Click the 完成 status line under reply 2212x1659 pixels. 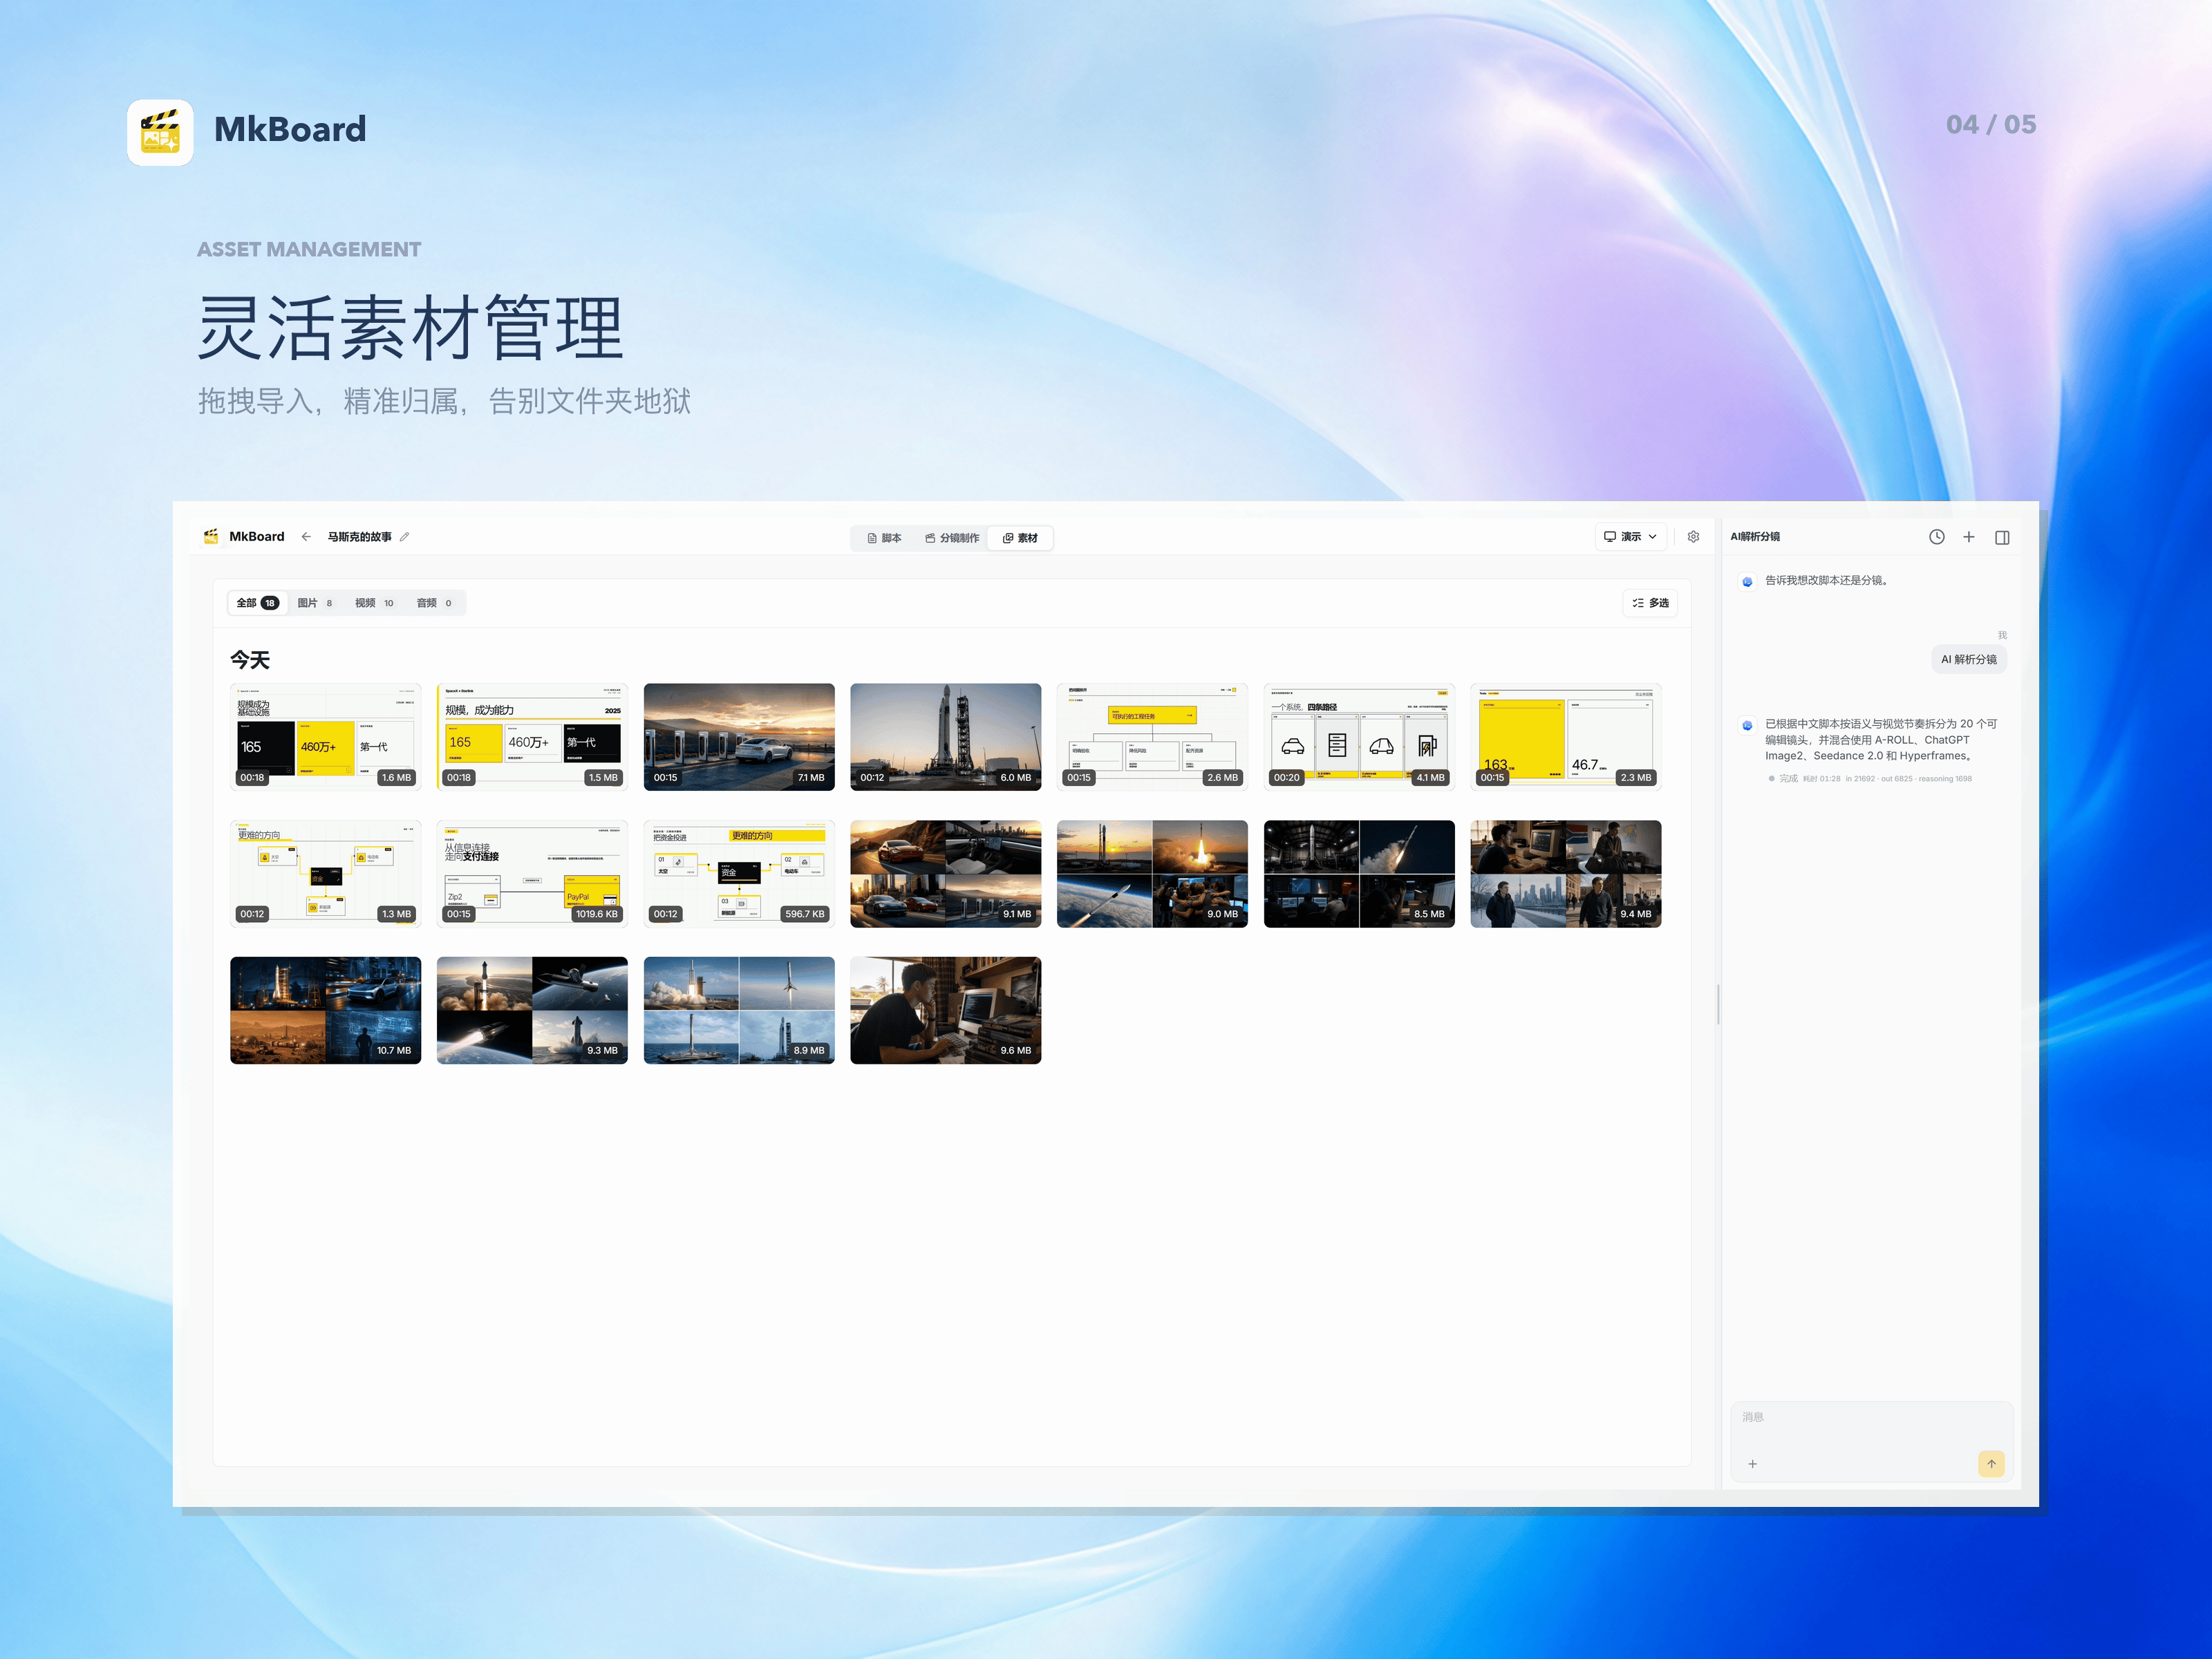(1870, 779)
